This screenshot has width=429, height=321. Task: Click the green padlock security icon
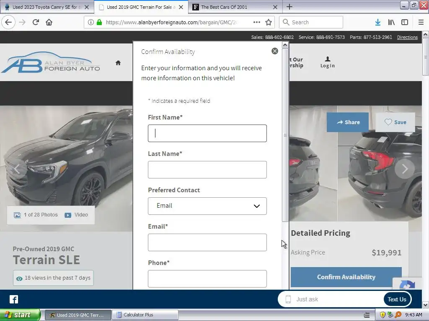pyautogui.click(x=99, y=22)
